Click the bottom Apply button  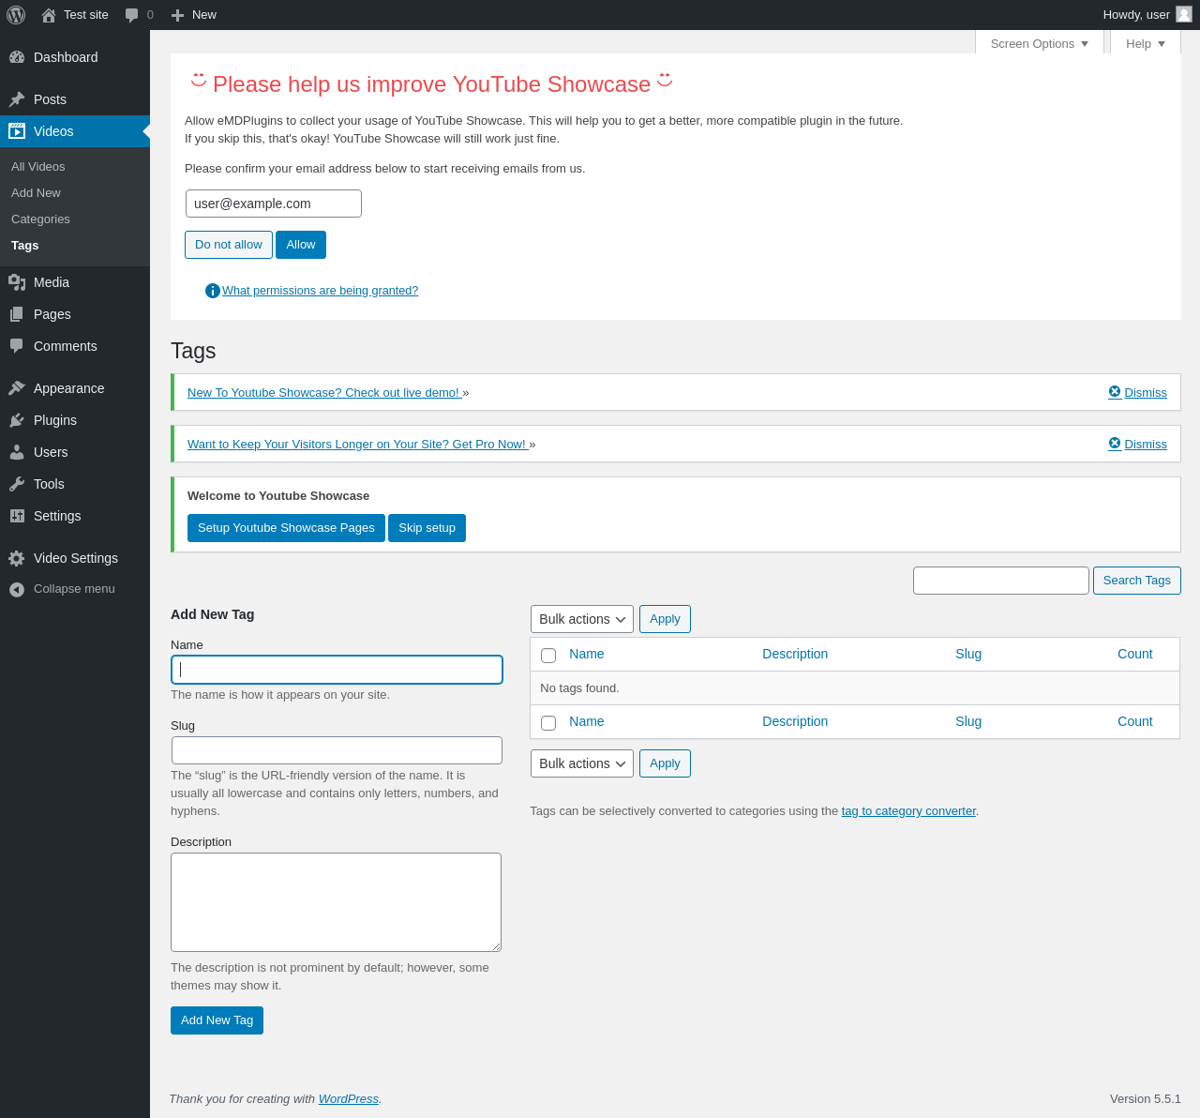pyautogui.click(x=665, y=763)
